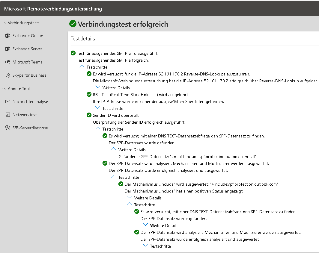
Task: Click green check for ausgehendes SMTP test
Action: tap(73, 53)
